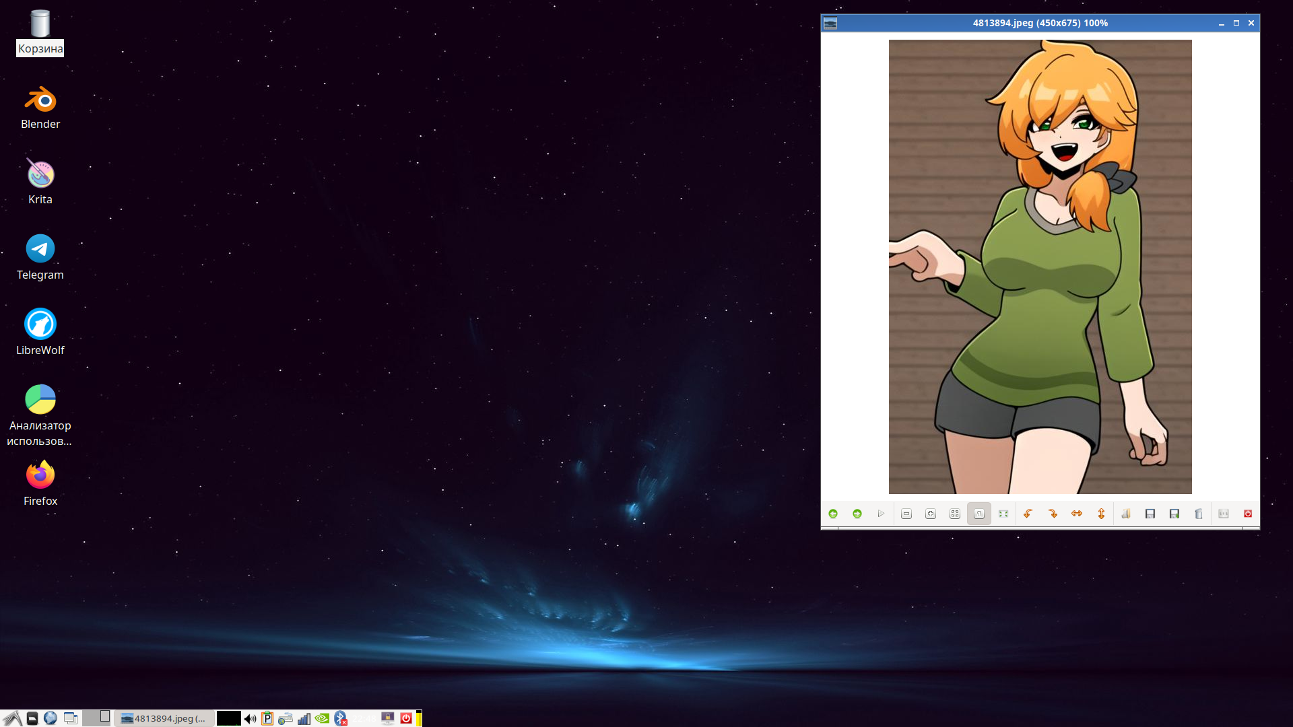Select the LibreWolf desktop icon
Image resolution: width=1293 pixels, height=727 pixels.
[x=40, y=333]
